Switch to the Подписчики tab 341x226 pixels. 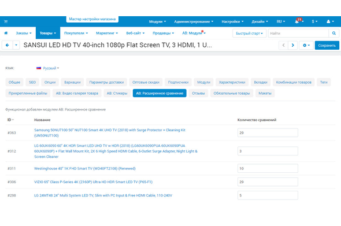(178, 82)
